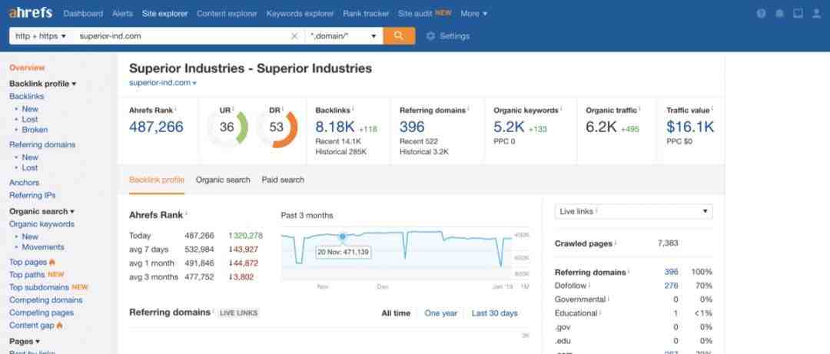Collapse the Backlink profile sidebar section
830x354 pixels.
[x=43, y=84]
